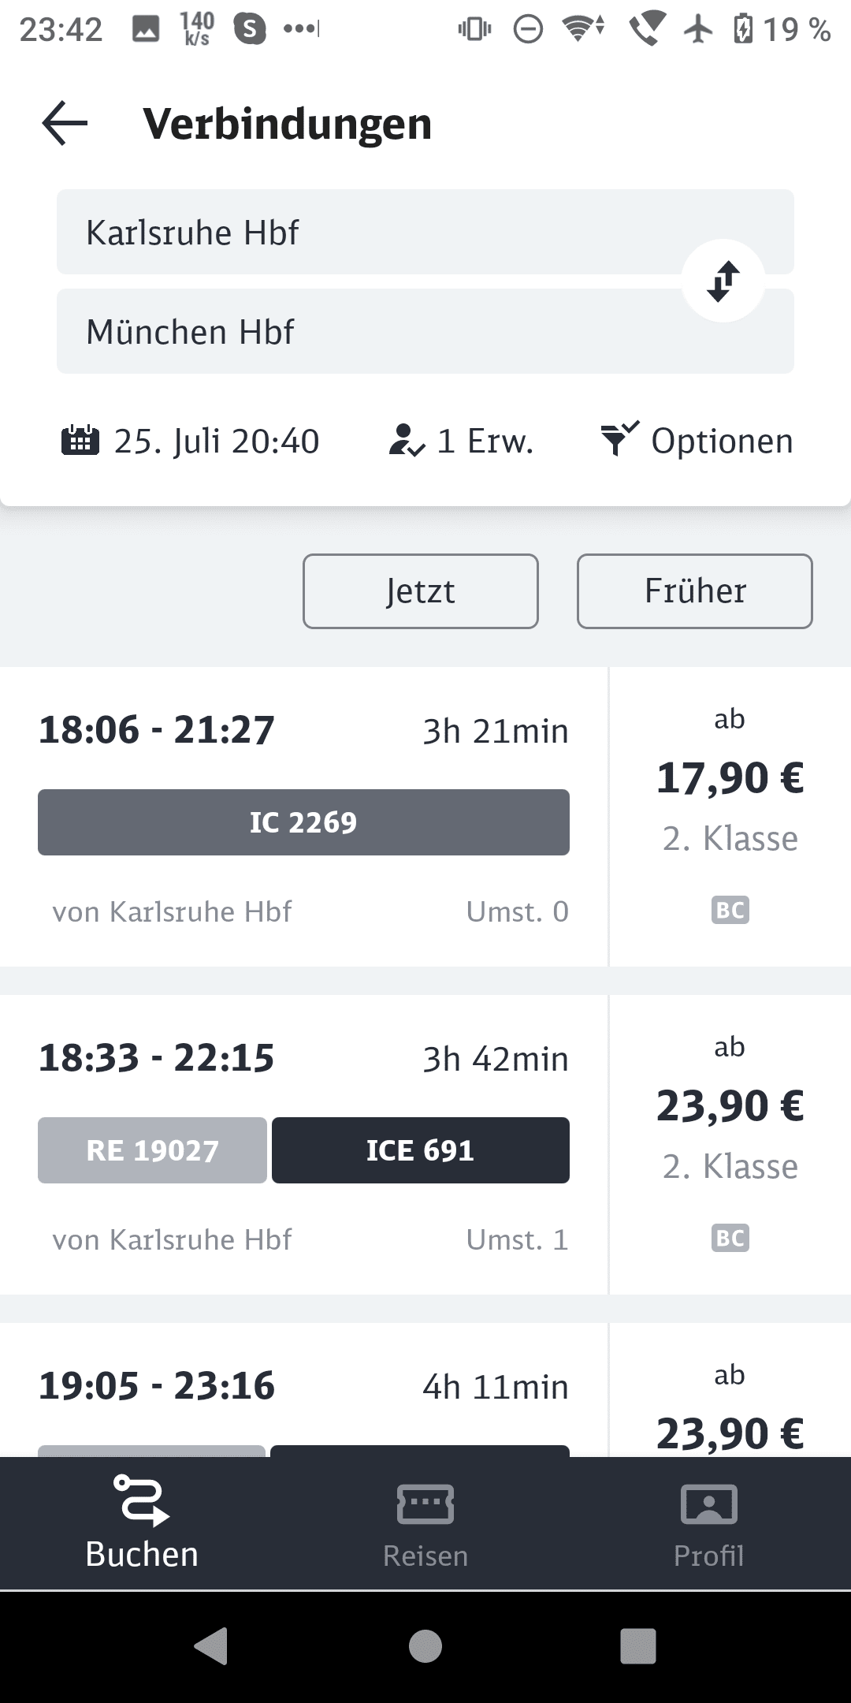The height and width of the screenshot is (1703, 851).
Task: Select the IC 2269 connection
Action: [x=303, y=822]
